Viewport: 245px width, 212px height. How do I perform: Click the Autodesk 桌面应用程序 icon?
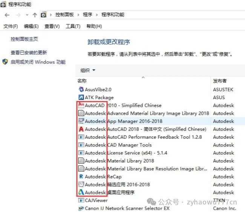[x=81, y=192]
